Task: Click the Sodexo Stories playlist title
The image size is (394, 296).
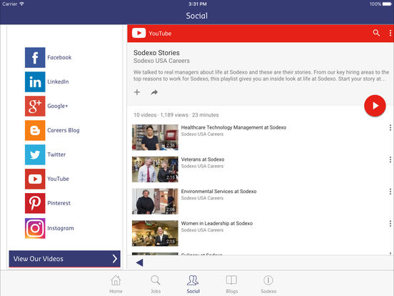Action: coord(156,53)
